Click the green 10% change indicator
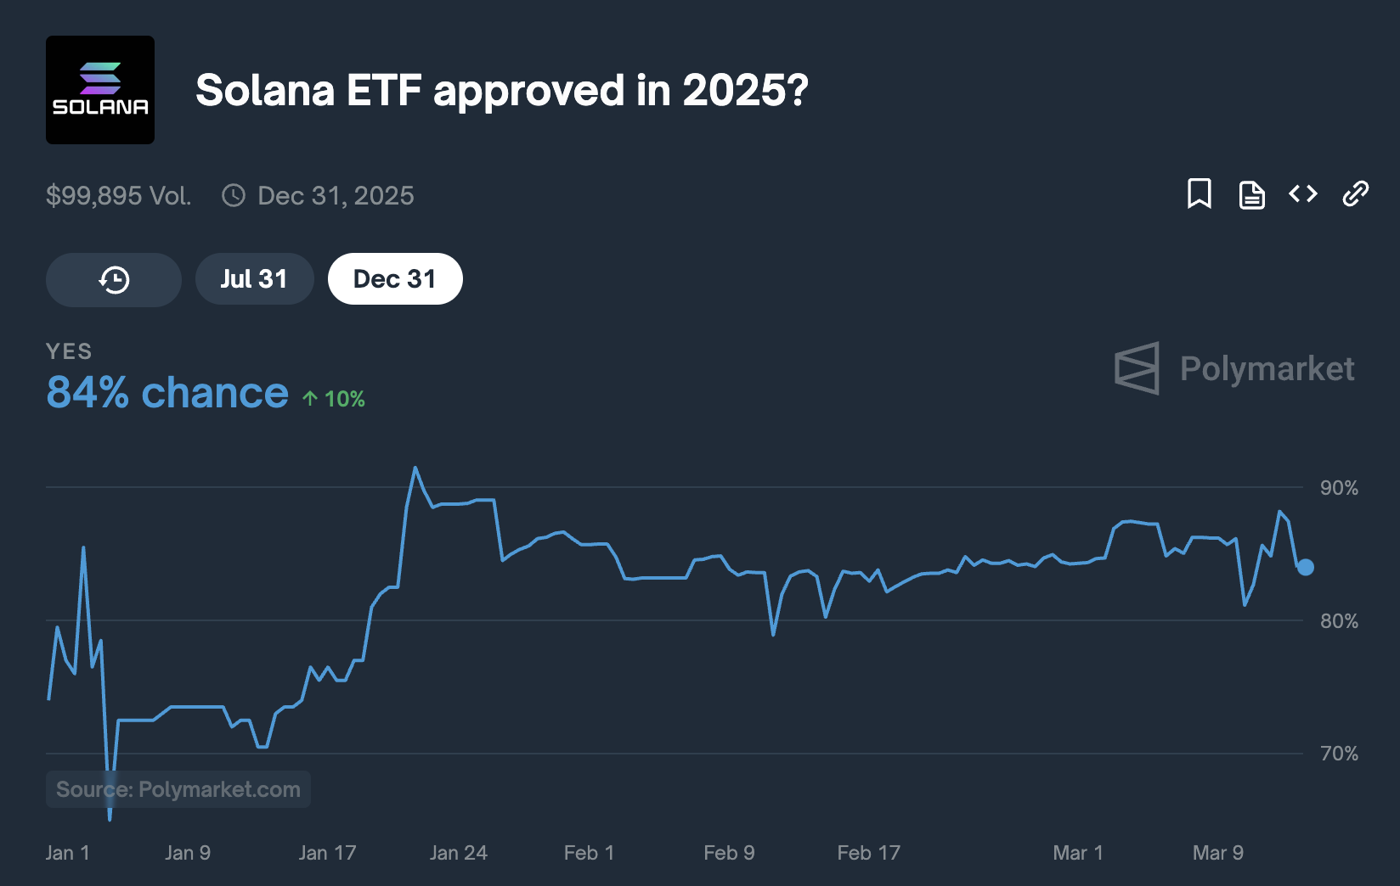 335,399
